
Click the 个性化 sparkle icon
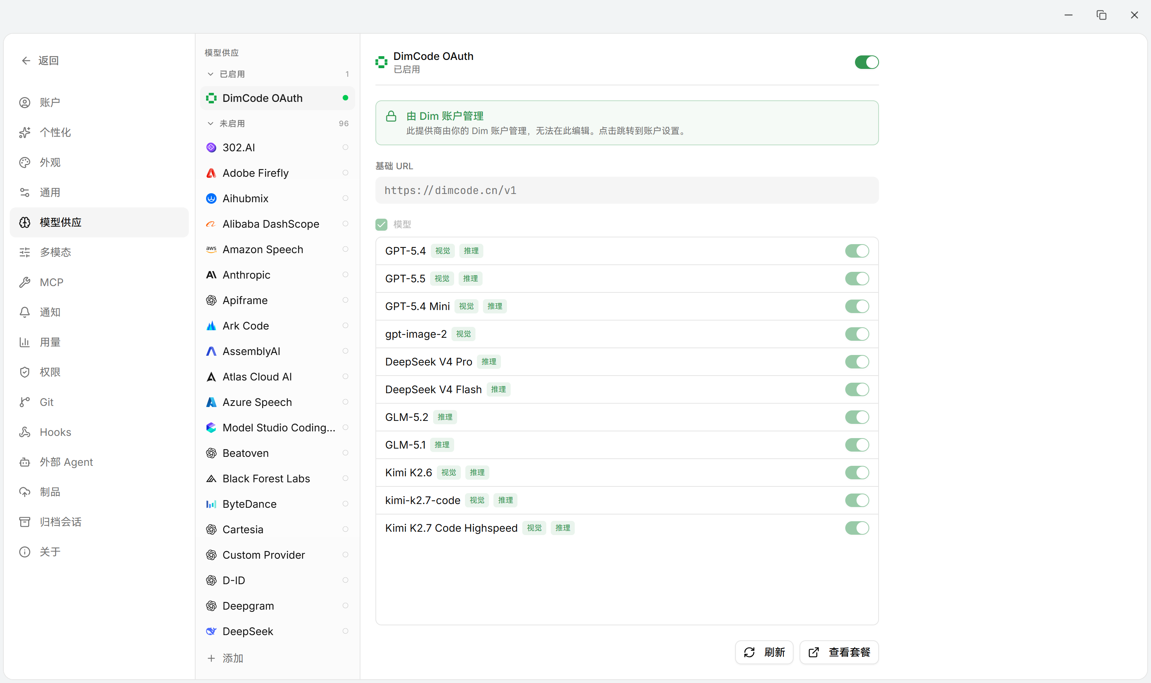25,133
